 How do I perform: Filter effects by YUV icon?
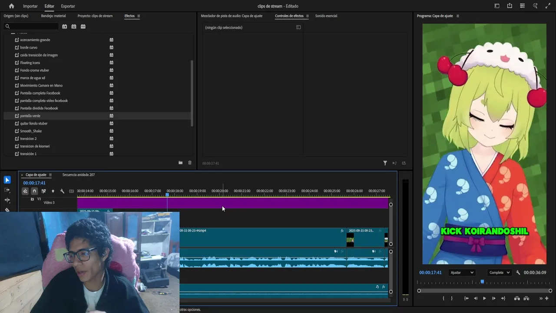click(83, 27)
